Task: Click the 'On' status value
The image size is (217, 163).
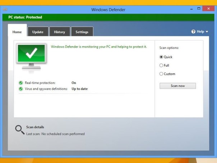Action: click(74, 83)
